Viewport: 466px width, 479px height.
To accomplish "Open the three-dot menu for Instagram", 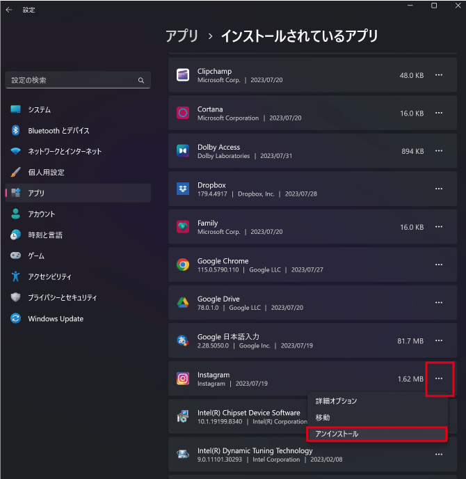I will click(x=439, y=379).
